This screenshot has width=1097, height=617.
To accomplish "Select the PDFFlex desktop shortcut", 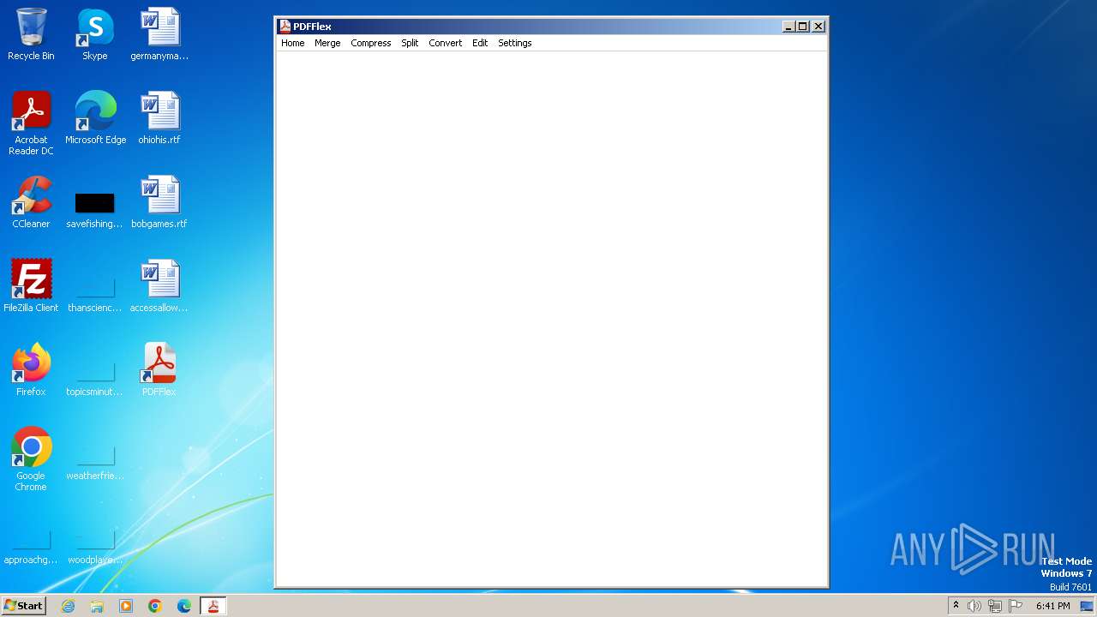I will click(x=159, y=370).
